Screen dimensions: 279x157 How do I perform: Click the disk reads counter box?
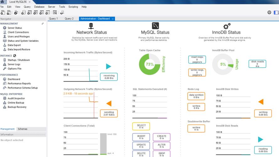(257, 64)
